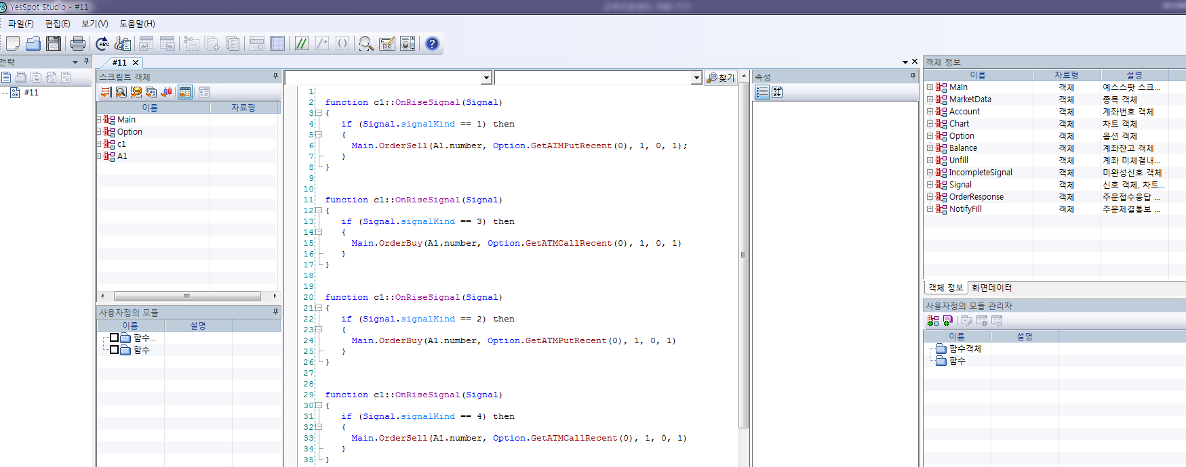Click the open folder icon in toolbar
This screenshot has height=467, width=1186.
coord(33,44)
